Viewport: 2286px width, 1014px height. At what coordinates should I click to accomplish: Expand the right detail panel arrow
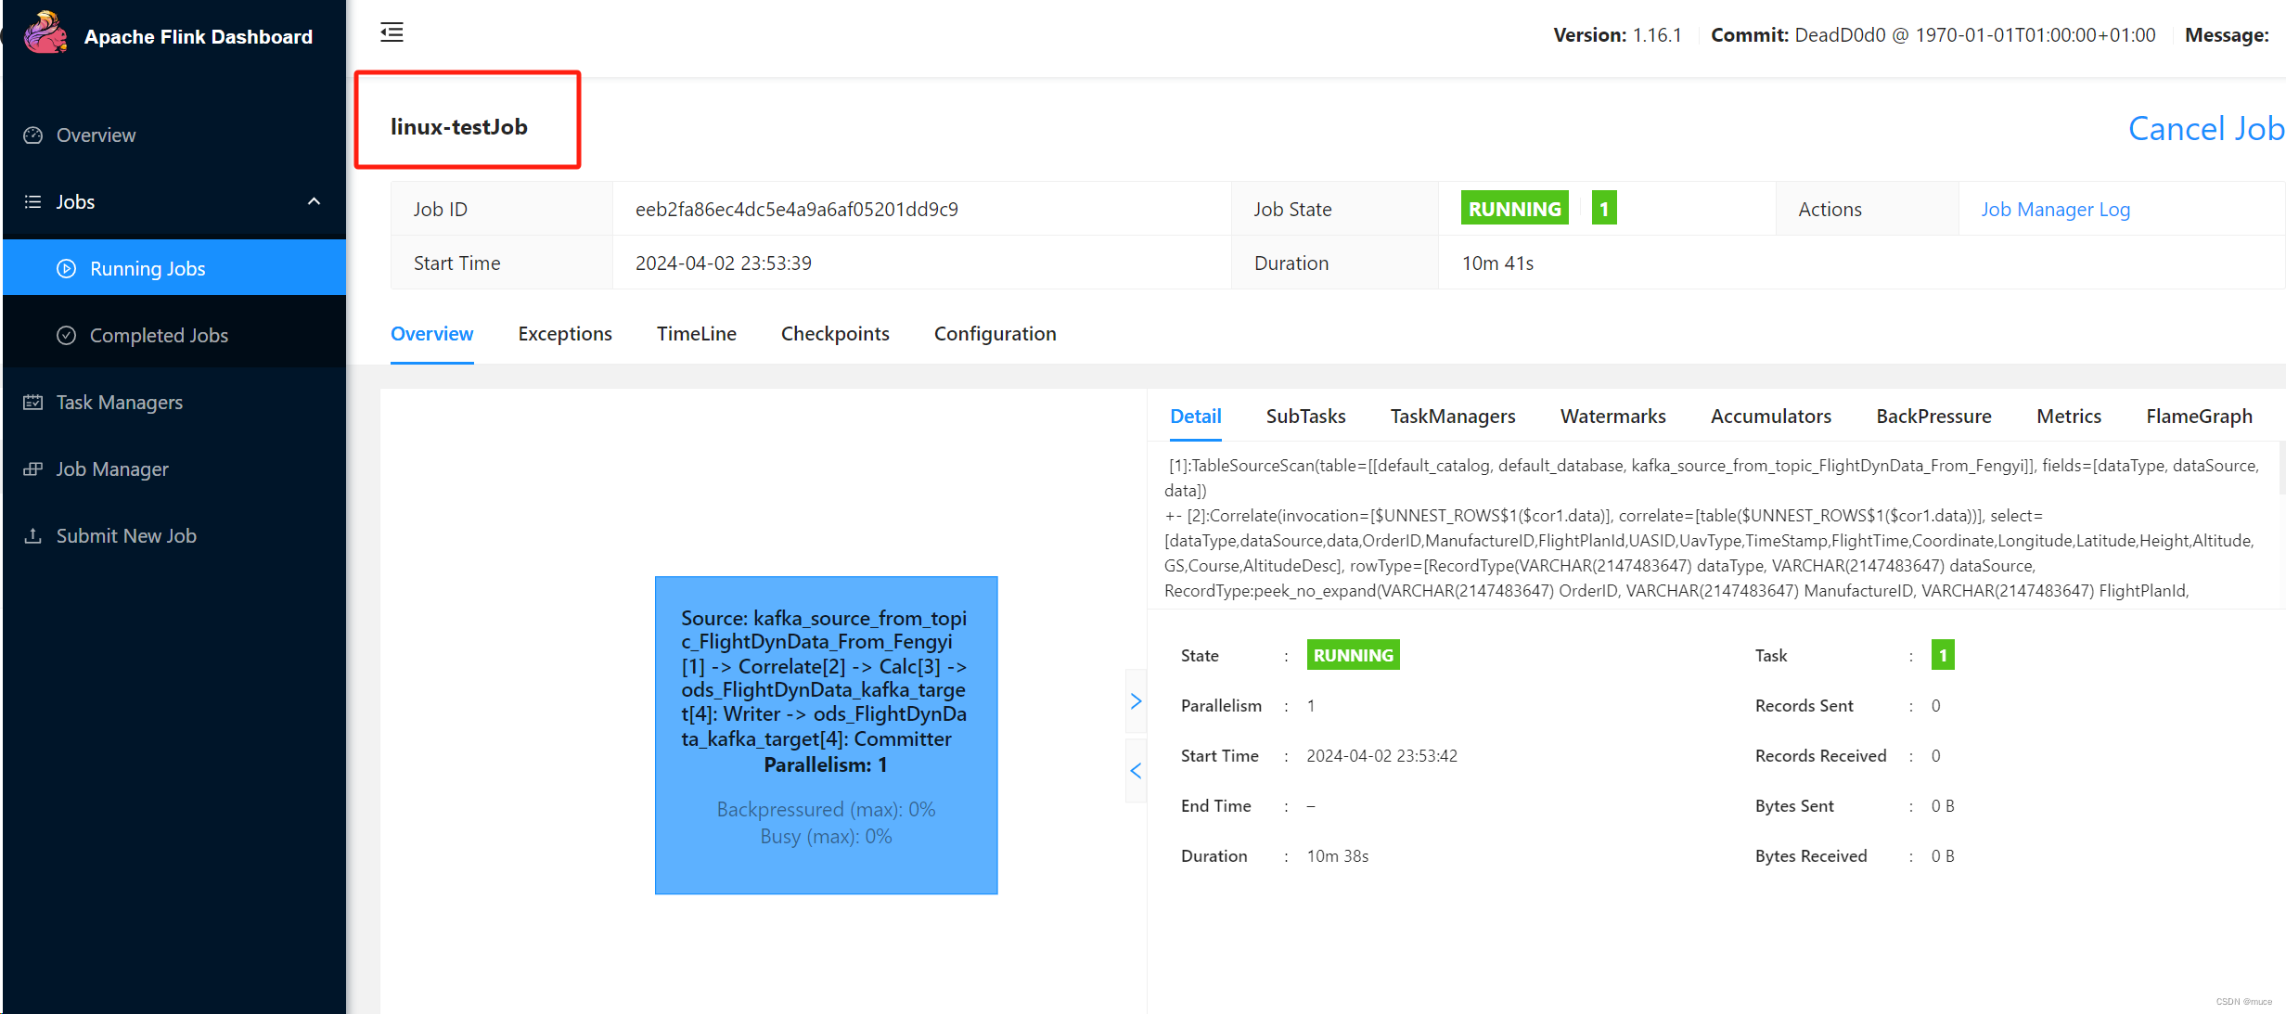point(1136,701)
